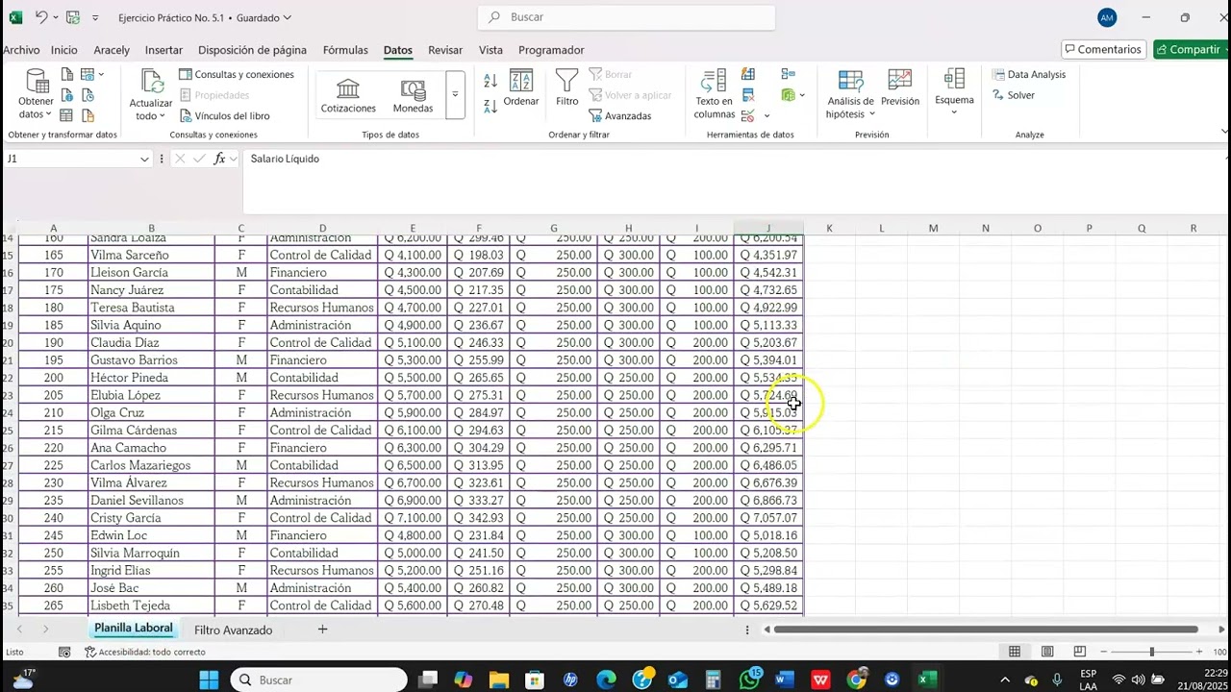
Task: Switch to Page Break Preview icon
Action: pos(1080,652)
